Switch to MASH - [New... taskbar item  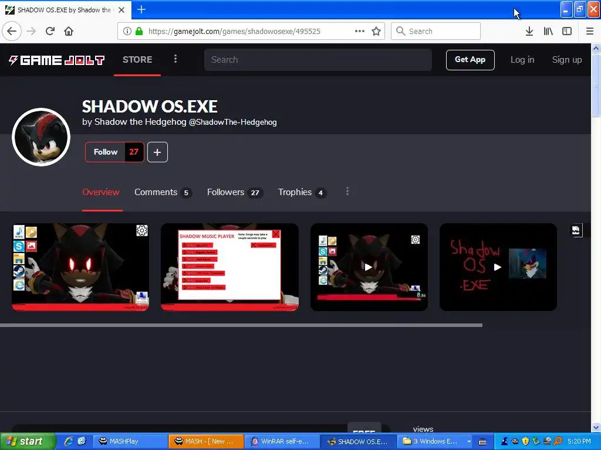tap(206, 441)
